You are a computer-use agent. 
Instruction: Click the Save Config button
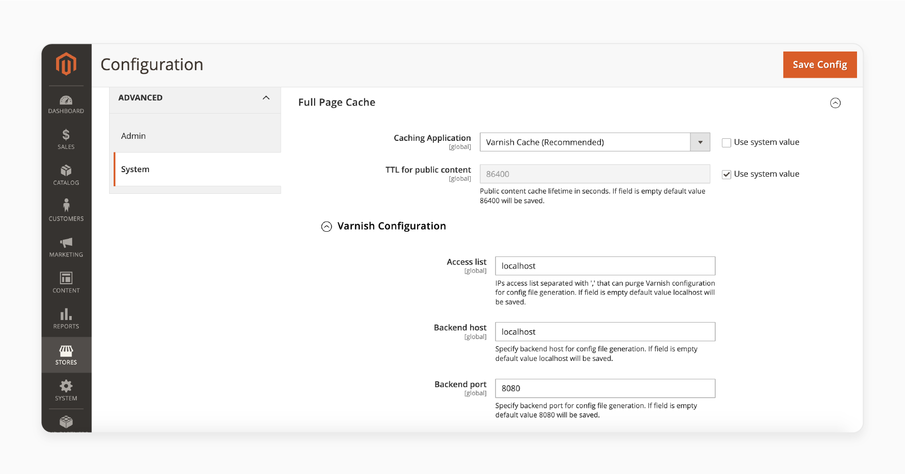820,65
